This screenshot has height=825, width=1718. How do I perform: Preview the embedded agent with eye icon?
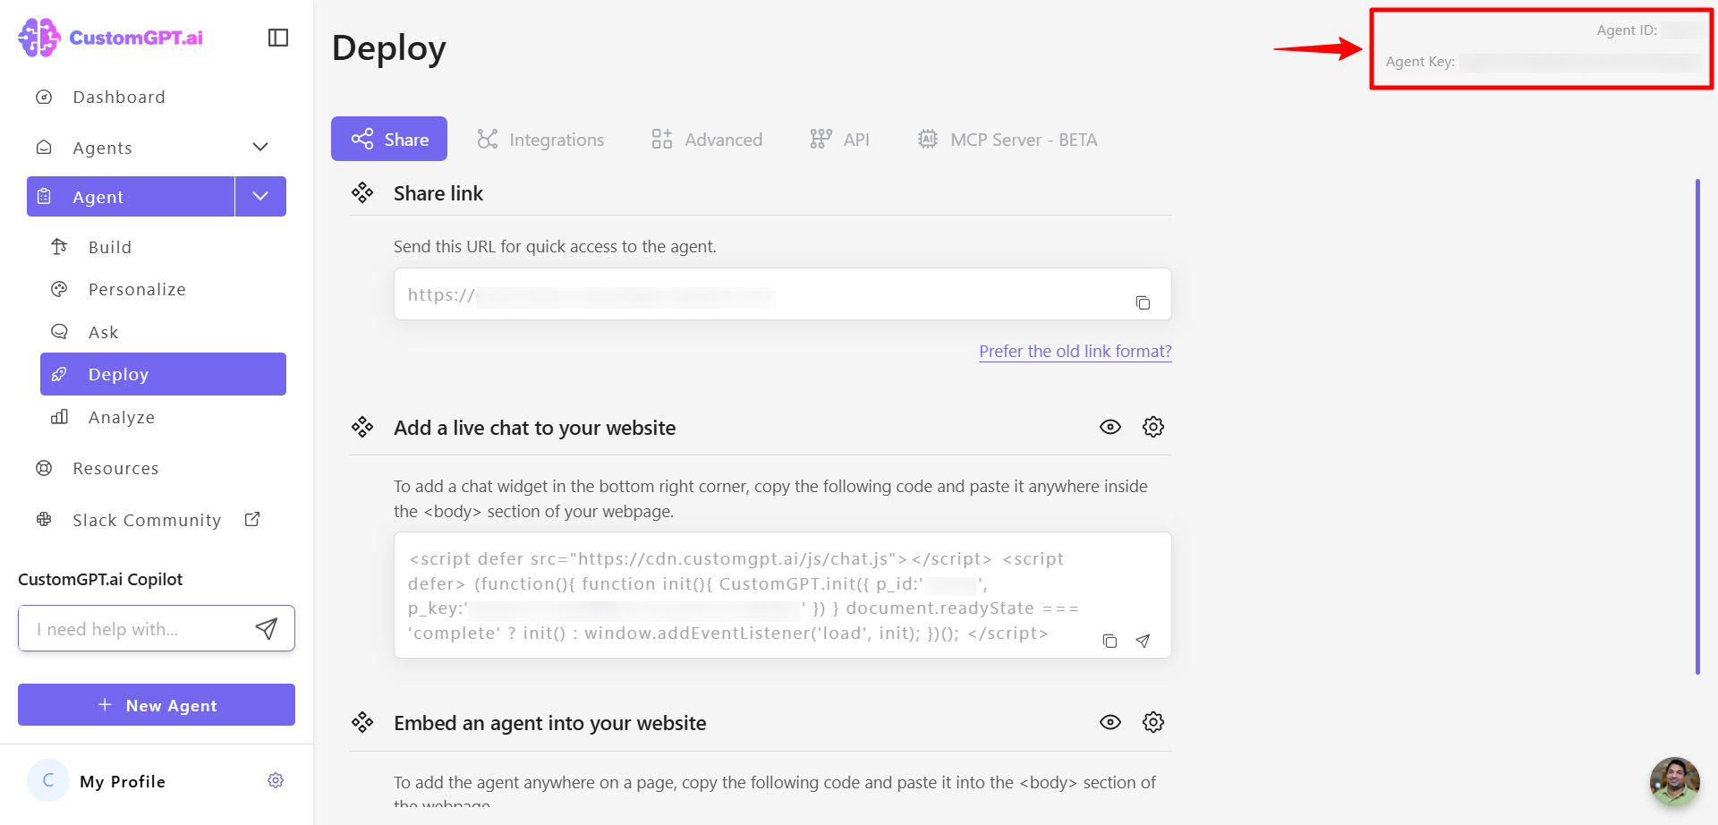(1110, 722)
